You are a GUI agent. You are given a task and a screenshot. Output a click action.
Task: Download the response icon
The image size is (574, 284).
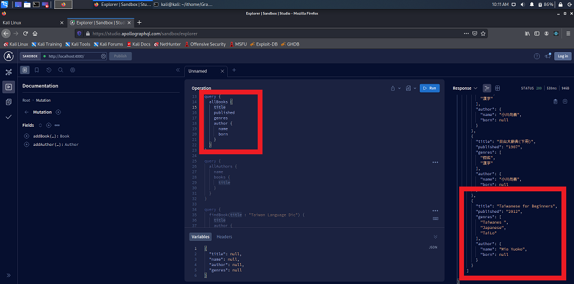(564, 102)
